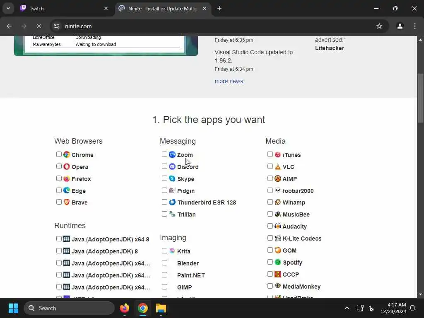Click the iTunes music icon

pos(278,154)
